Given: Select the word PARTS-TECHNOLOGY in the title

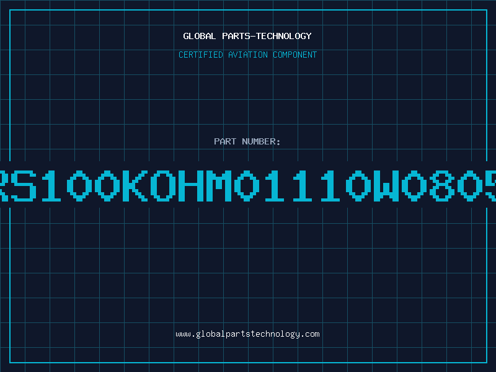Looking at the screenshot, I should pos(267,36).
